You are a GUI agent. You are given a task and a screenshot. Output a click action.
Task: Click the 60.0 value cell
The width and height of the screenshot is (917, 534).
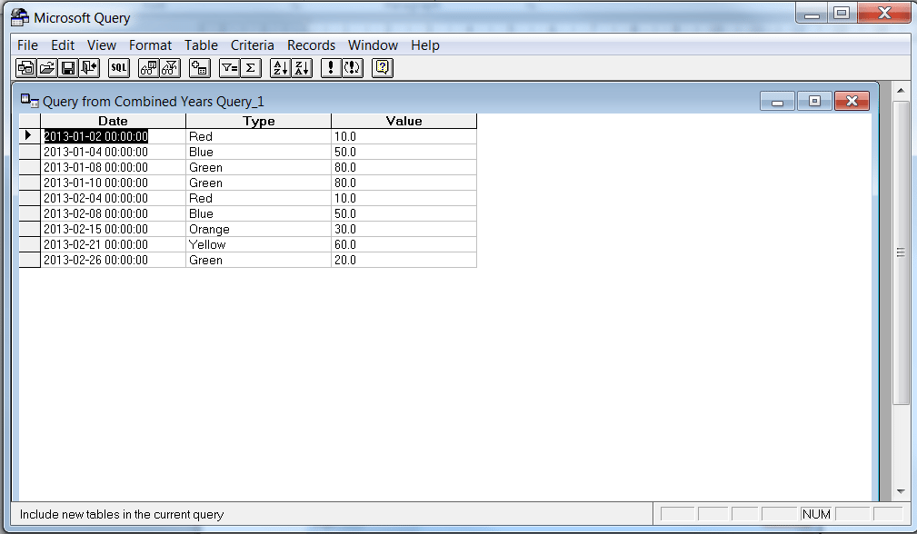(404, 244)
